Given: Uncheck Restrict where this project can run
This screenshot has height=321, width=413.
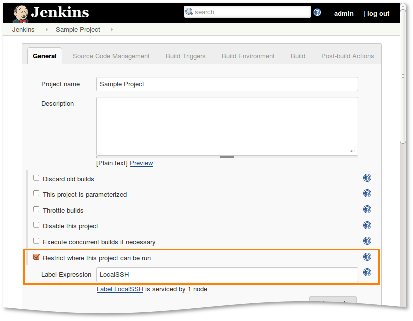Looking at the screenshot, I should pyautogui.click(x=36, y=257).
